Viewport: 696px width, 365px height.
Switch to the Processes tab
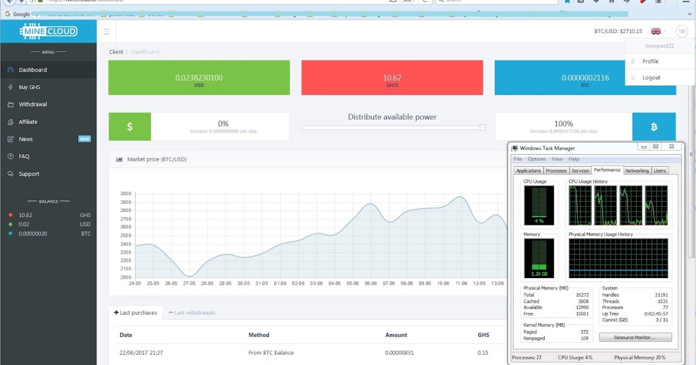tap(556, 170)
